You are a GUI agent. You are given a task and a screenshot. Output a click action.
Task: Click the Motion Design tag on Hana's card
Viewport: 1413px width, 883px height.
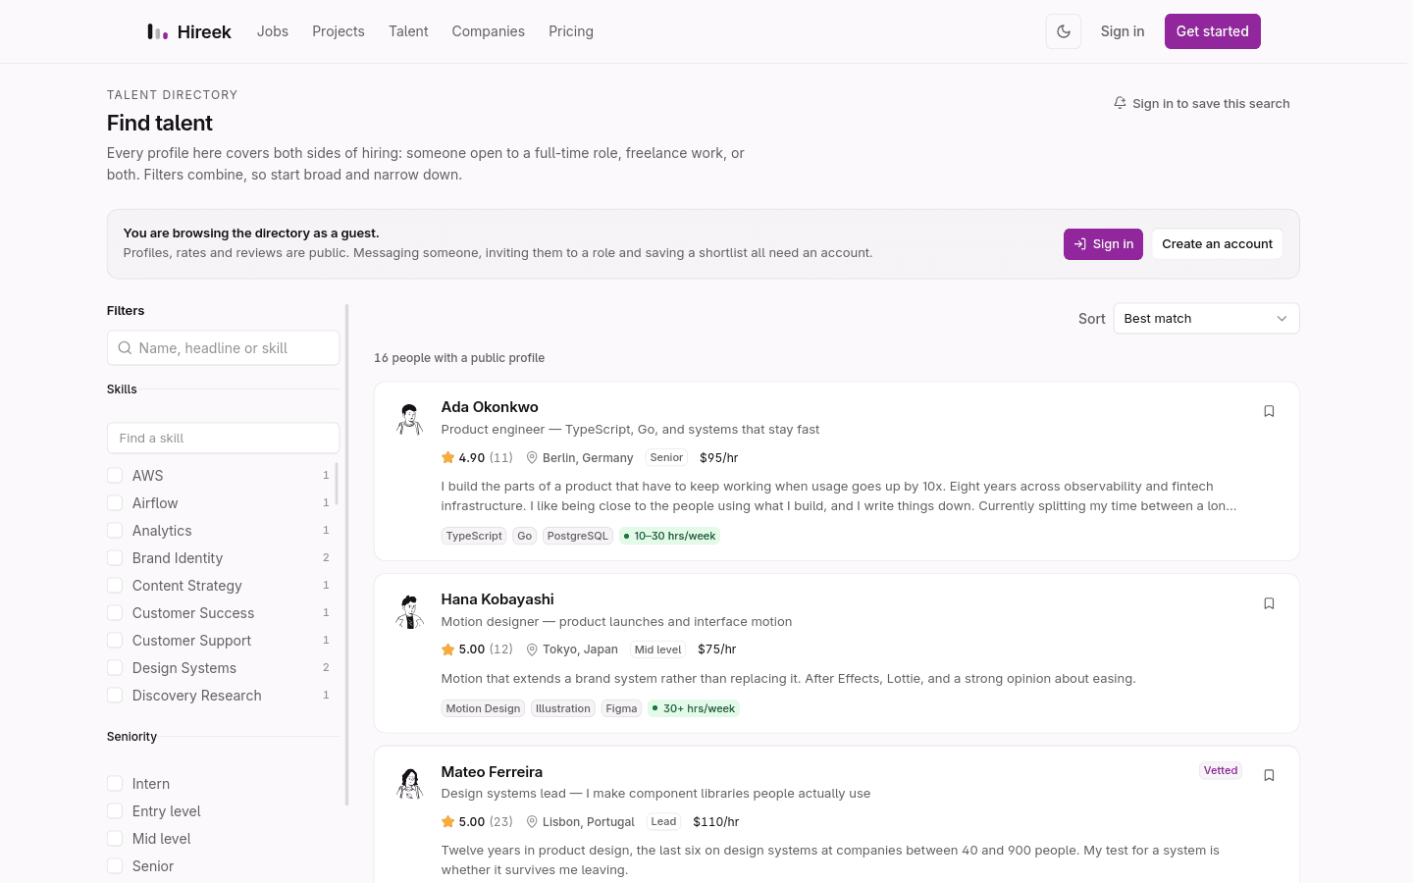point(483,708)
